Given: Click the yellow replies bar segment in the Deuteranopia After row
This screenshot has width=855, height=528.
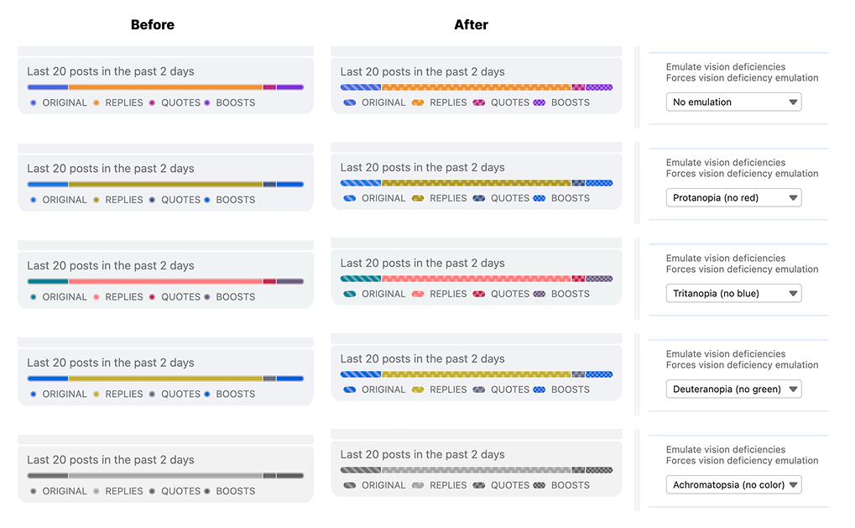Looking at the screenshot, I should point(476,374).
